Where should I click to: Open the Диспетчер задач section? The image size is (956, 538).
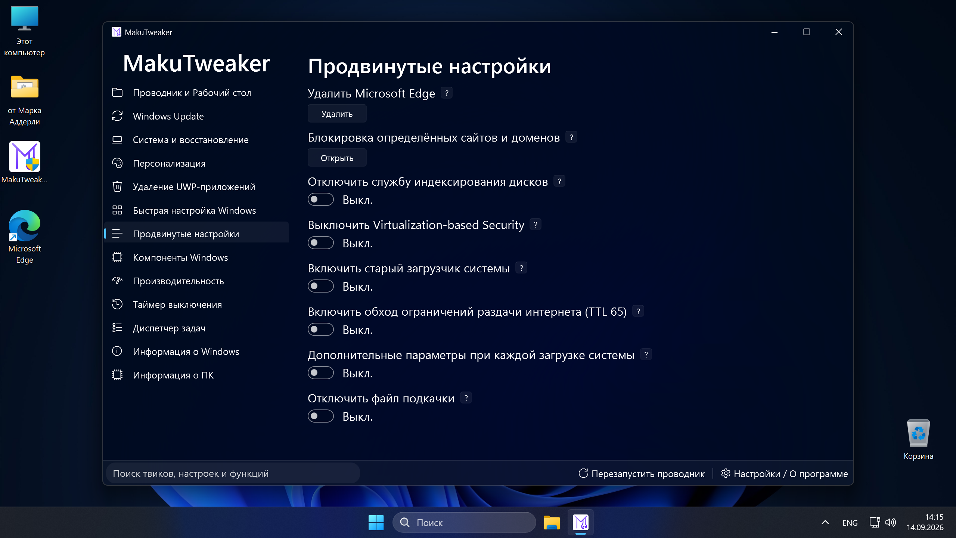(x=196, y=328)
